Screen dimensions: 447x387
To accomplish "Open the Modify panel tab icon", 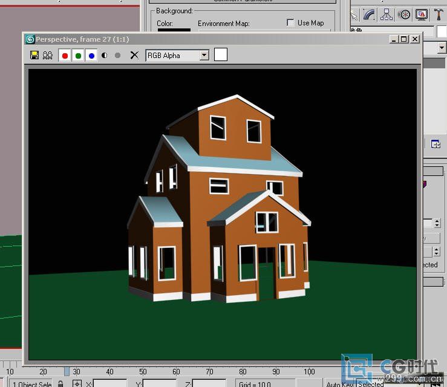I will pyautogui.click(x=368, y=15).
